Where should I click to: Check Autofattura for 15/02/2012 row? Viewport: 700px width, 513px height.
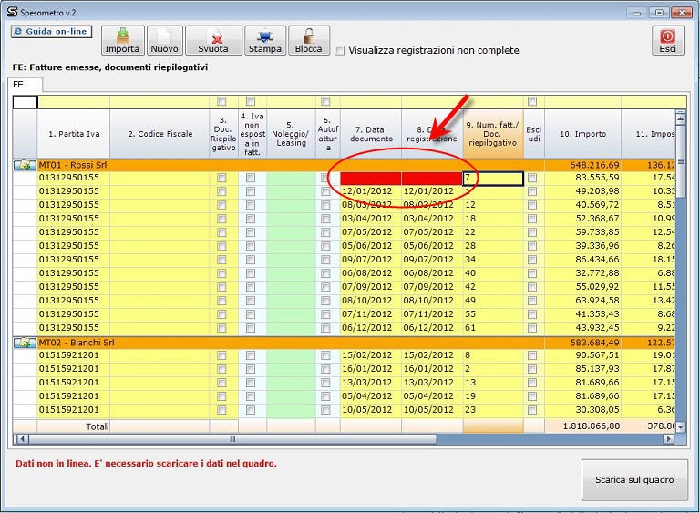[325, 355]
